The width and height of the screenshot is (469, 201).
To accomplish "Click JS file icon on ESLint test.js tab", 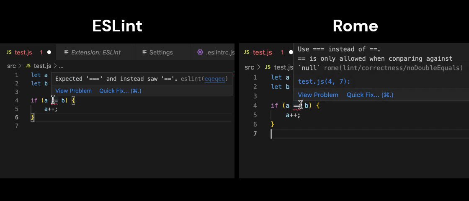I will [9, 52].
